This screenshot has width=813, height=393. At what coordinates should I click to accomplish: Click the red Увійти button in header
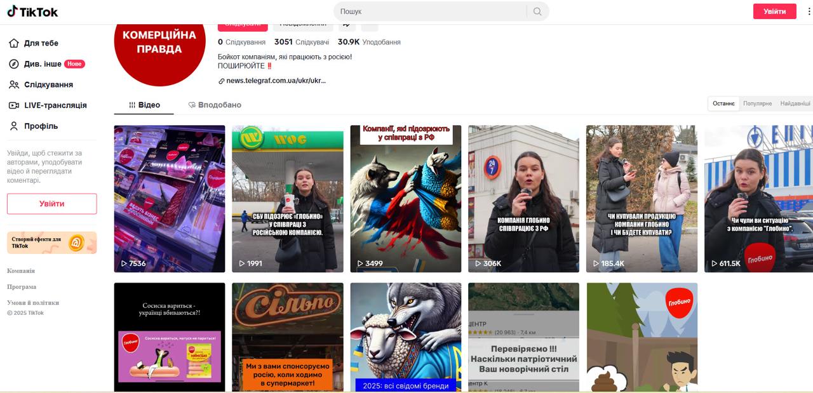(x=774, y=11)
